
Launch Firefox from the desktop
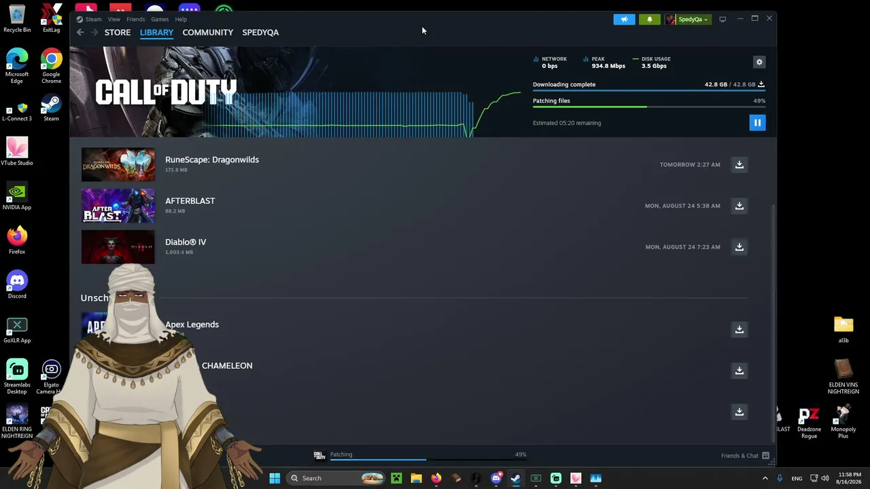point(17,240)
